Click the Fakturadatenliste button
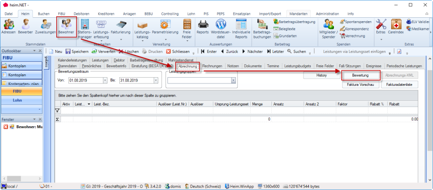Viewport: 433px width, 190px height. 400,85
